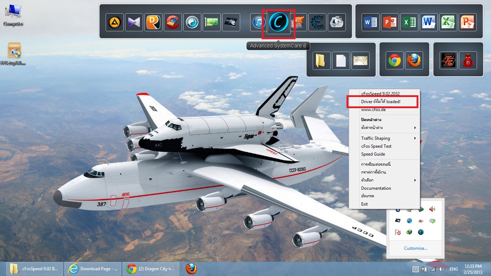Launch iTunes from the dock
491x276 pixels.
[259, 22]
